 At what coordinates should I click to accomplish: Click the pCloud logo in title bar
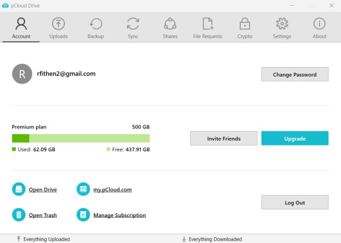[5, 6]
